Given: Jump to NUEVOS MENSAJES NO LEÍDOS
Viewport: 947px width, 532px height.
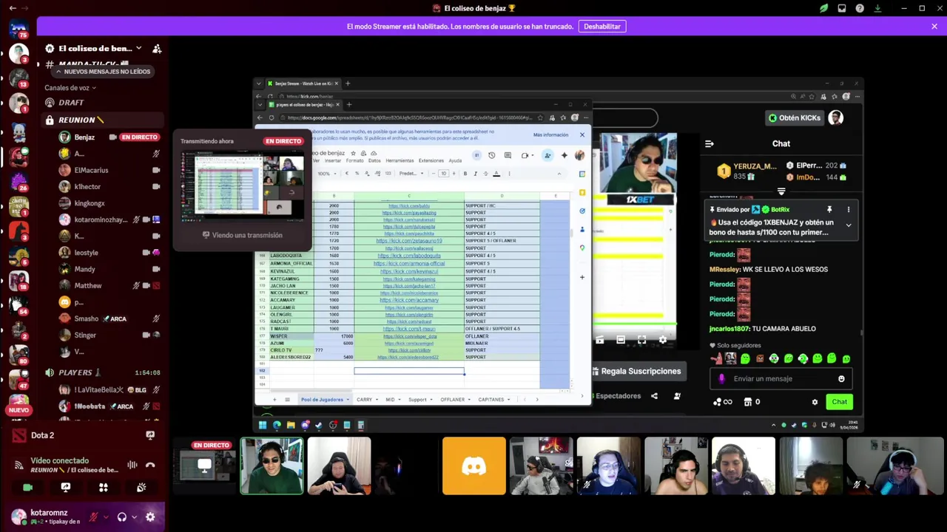Looking at the screenshot, I should pyautogui.click(x=103, y=72).
